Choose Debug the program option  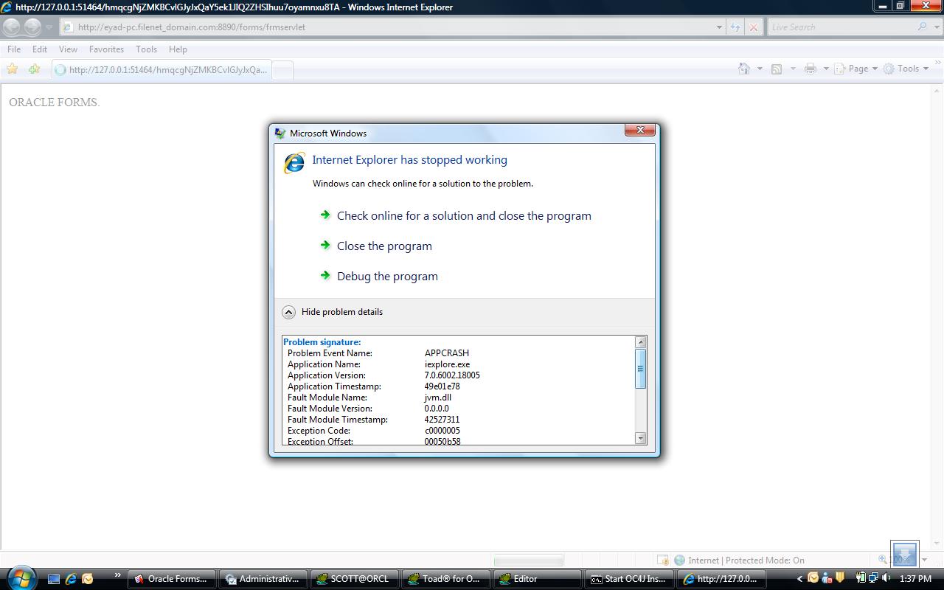387,277
